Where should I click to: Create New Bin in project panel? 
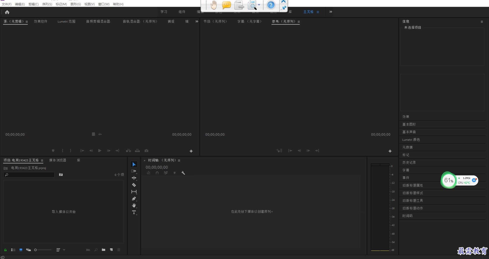[x=103, y=250]
